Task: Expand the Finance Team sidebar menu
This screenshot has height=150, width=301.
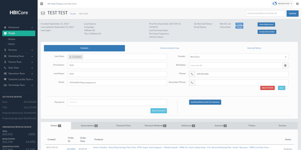Action: (x=32, y=62)
